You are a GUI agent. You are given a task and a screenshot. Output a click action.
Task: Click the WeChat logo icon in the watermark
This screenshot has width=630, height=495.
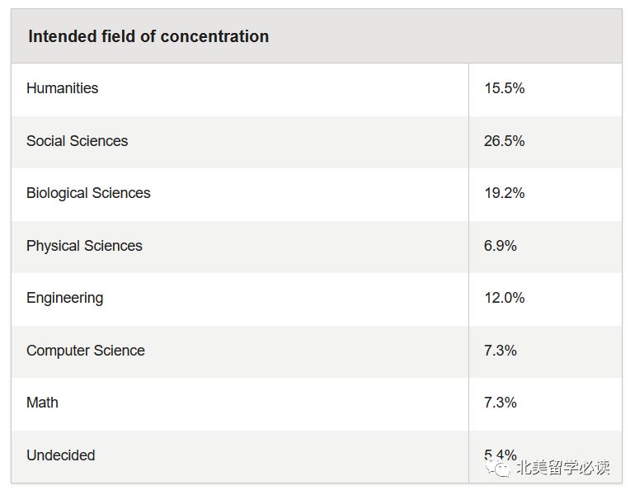[497, 468]
